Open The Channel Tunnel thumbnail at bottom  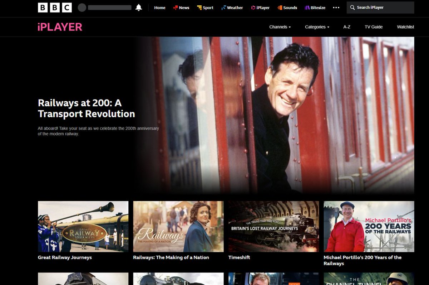pyautogui.click(x=369, y=279)
